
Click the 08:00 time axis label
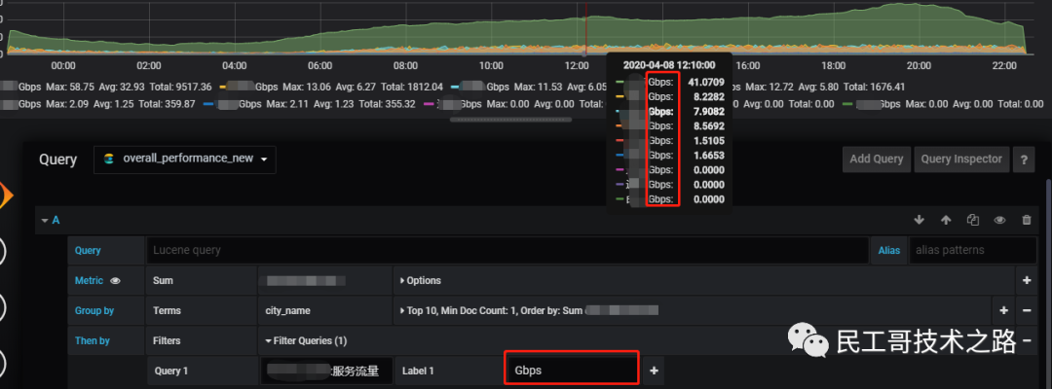405,65
